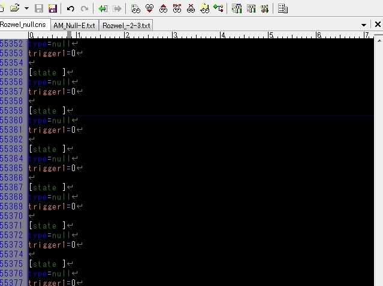Click '[state ]' on line 55359
This screenshot has width=383, height=286.
click(x=47, y=111)
